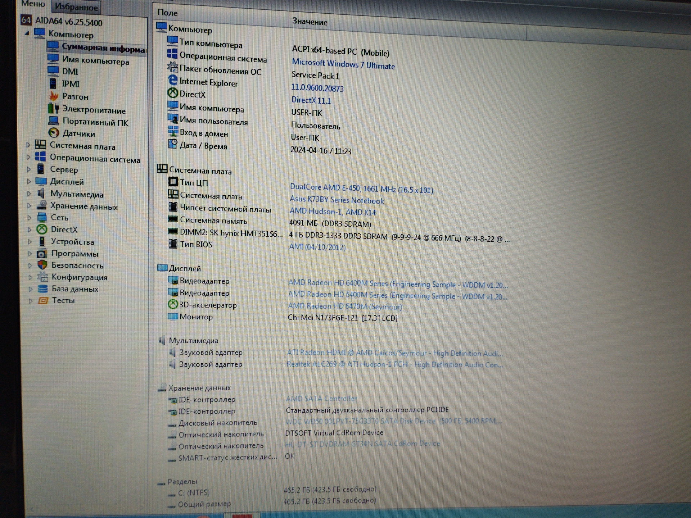
Task: Click the Программы tree icon
Action: [x=42, y=253]
